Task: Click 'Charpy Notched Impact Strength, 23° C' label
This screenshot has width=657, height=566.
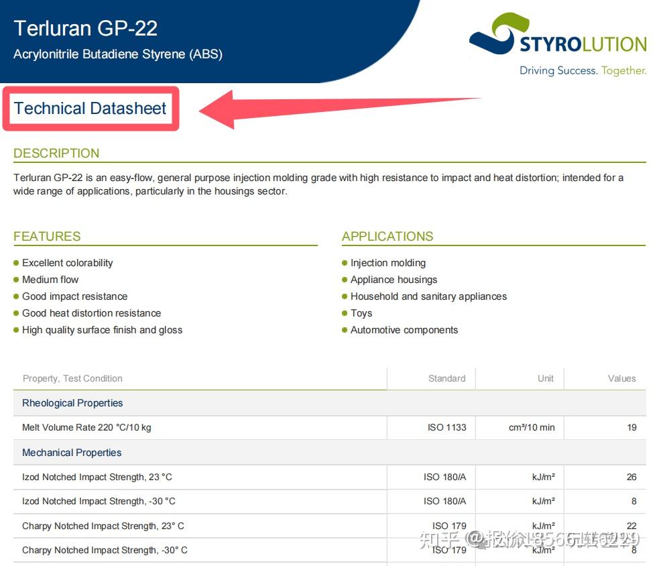Action: click(x=103, y=526)
